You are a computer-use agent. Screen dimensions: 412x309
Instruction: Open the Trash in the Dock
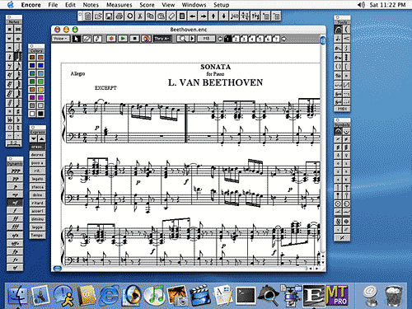(393, 296)
